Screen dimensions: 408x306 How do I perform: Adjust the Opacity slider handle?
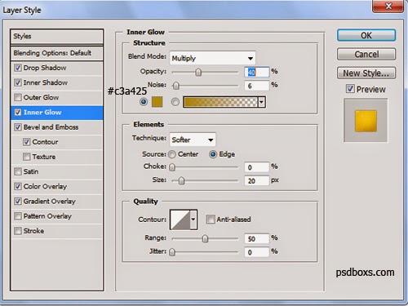(x=198, y=73)
